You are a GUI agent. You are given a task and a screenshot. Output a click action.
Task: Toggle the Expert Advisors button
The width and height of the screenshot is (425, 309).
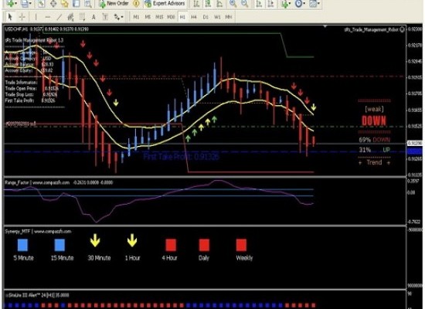click(165, 4)
